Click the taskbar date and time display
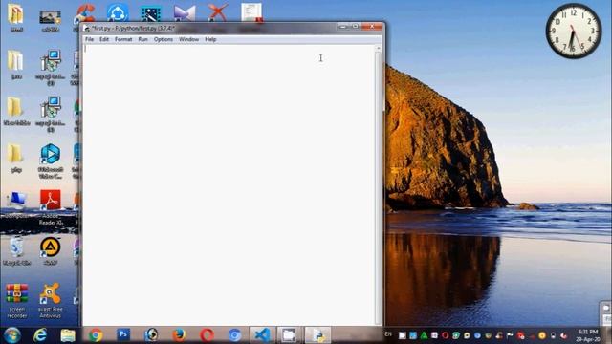Image resolution: width=612 pixels, height=344 pixels. tap(588, 335)
